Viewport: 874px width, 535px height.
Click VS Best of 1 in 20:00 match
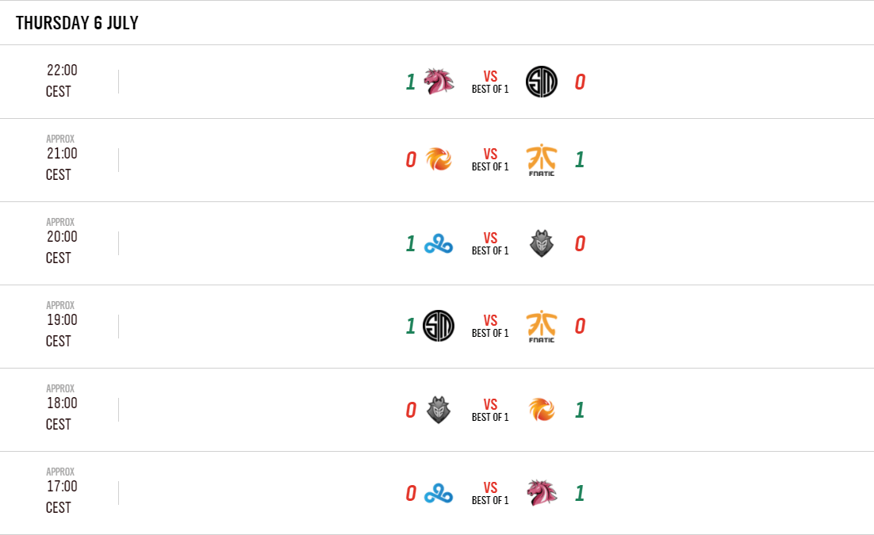[490, 244]
